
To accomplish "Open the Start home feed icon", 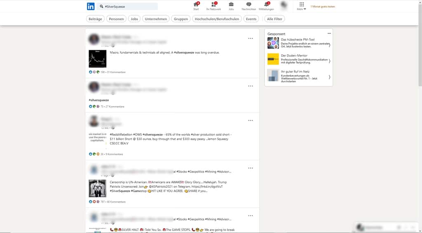I will pyautogui.click(x=196, y=6).
